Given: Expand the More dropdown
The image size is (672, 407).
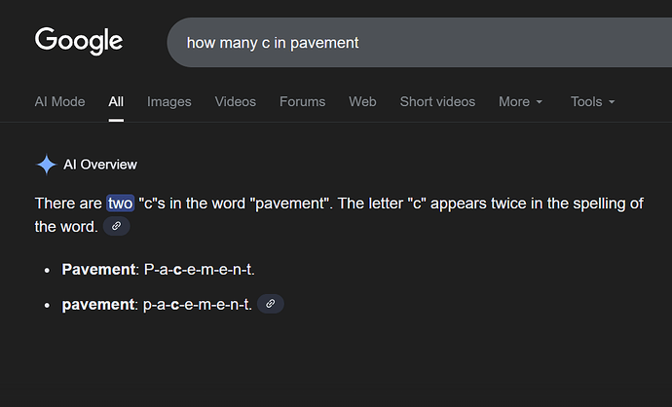Looking at the screenshot, I should (x=521, y=101).
